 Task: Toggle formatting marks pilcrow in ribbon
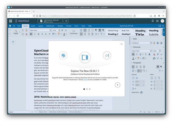point(96,30)
